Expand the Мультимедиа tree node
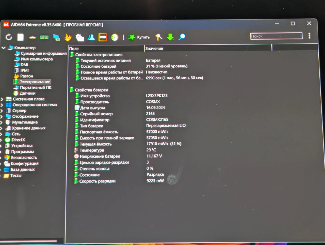Viewport: 325px width, 245px height. 2,122
